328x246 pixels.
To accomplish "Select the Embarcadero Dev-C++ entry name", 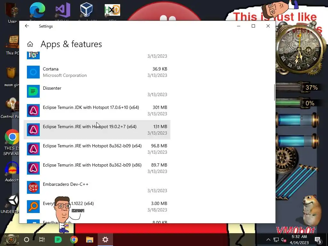I will (65, 184).
